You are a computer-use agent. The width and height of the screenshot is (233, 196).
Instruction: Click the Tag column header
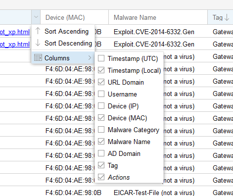[220, 17]
